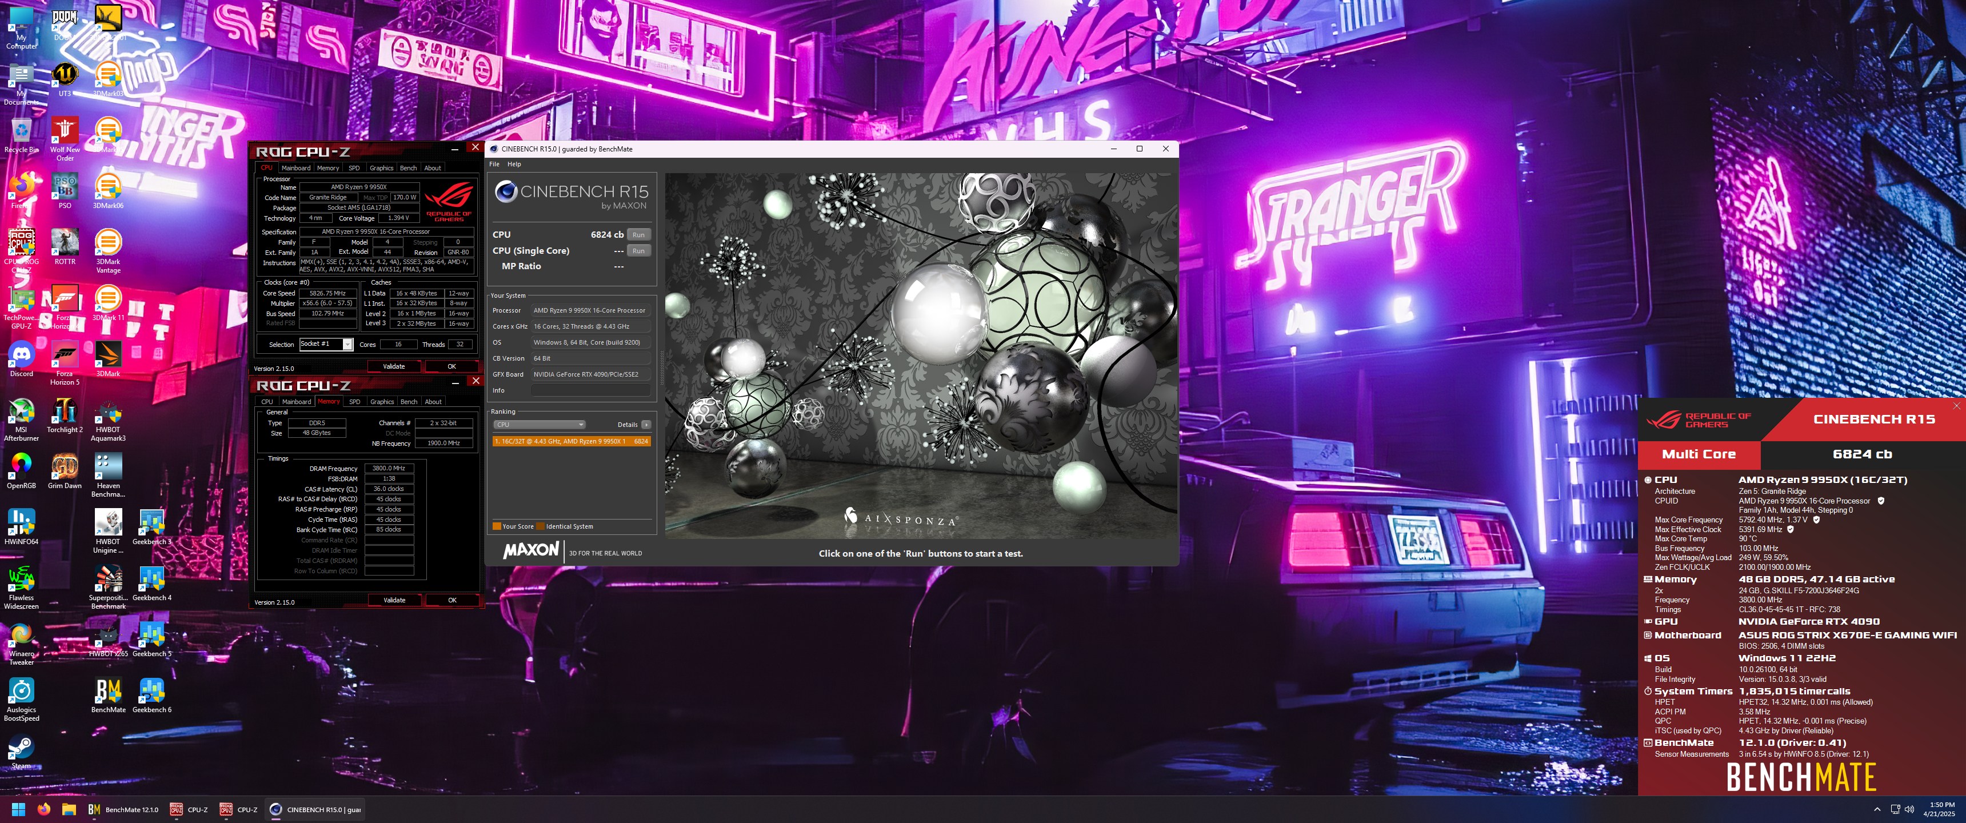Open HWBOT x265 desktop icon
The image size is (1966, 823).
109,639
